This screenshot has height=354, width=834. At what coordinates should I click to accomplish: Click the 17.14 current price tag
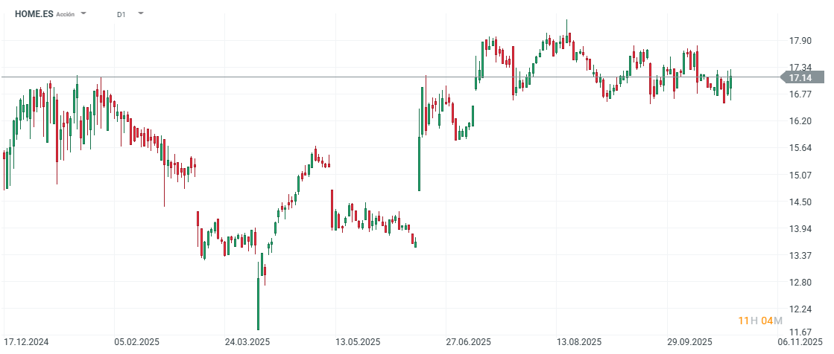click(801, 77)
